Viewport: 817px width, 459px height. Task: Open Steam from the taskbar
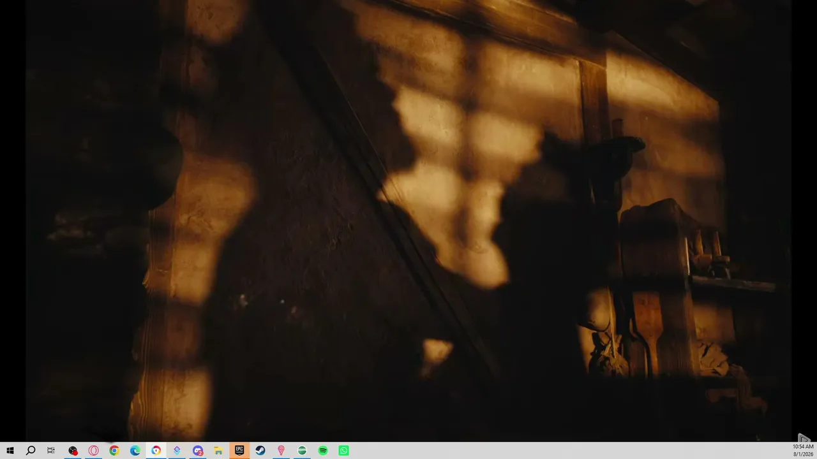(x=260, y=451)
